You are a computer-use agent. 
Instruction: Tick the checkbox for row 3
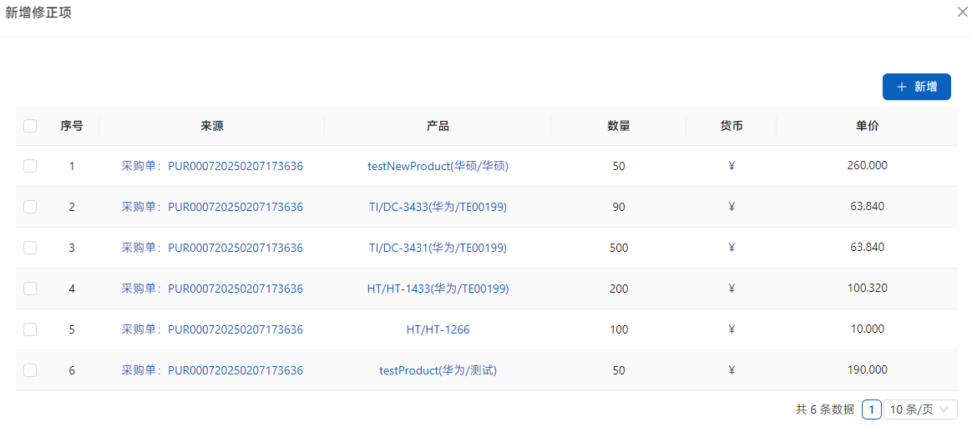30,248
